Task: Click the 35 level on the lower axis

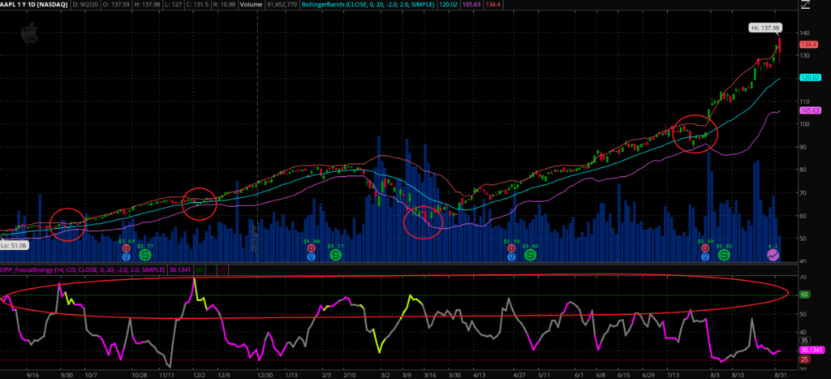Action: coord(803,340)
